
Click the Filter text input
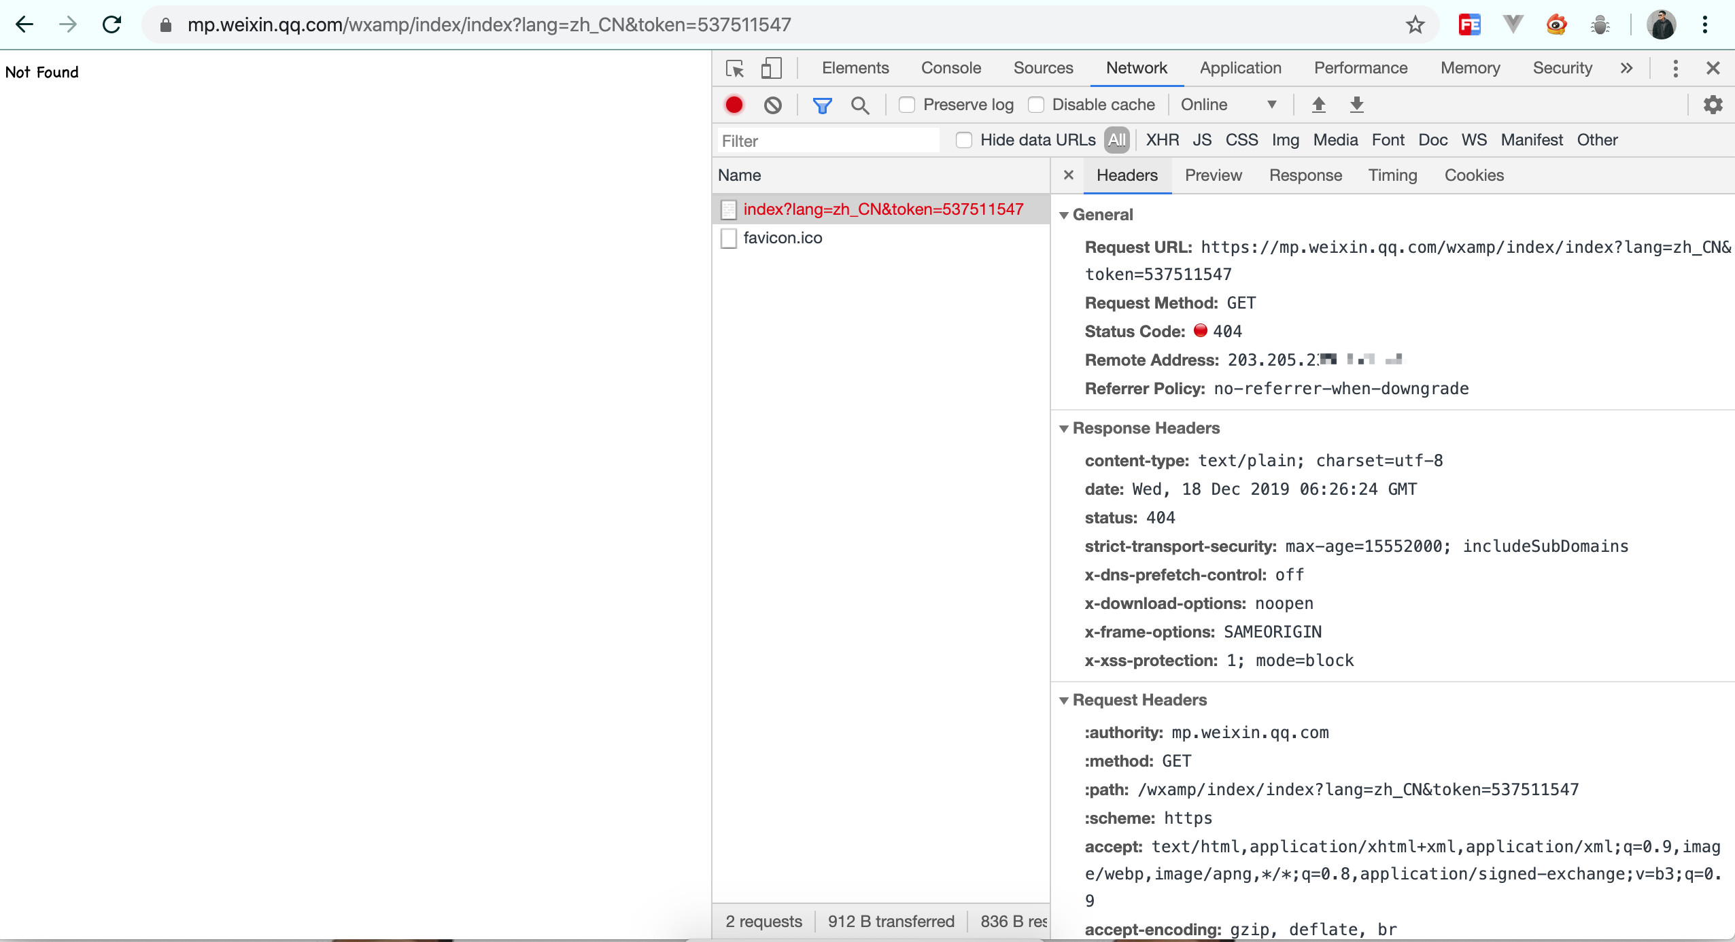click(828, 141)
